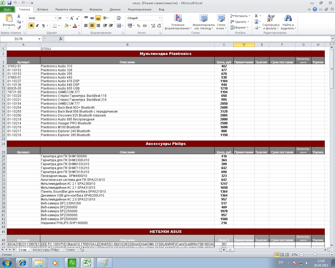Image resolution: width=335 pixels, height=268 pixels.
Task: Open the Файл tab
Action: pyautogui.click(x=7, y=9)
